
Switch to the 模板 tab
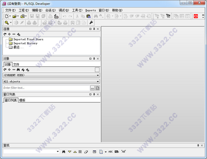[22, 100]
